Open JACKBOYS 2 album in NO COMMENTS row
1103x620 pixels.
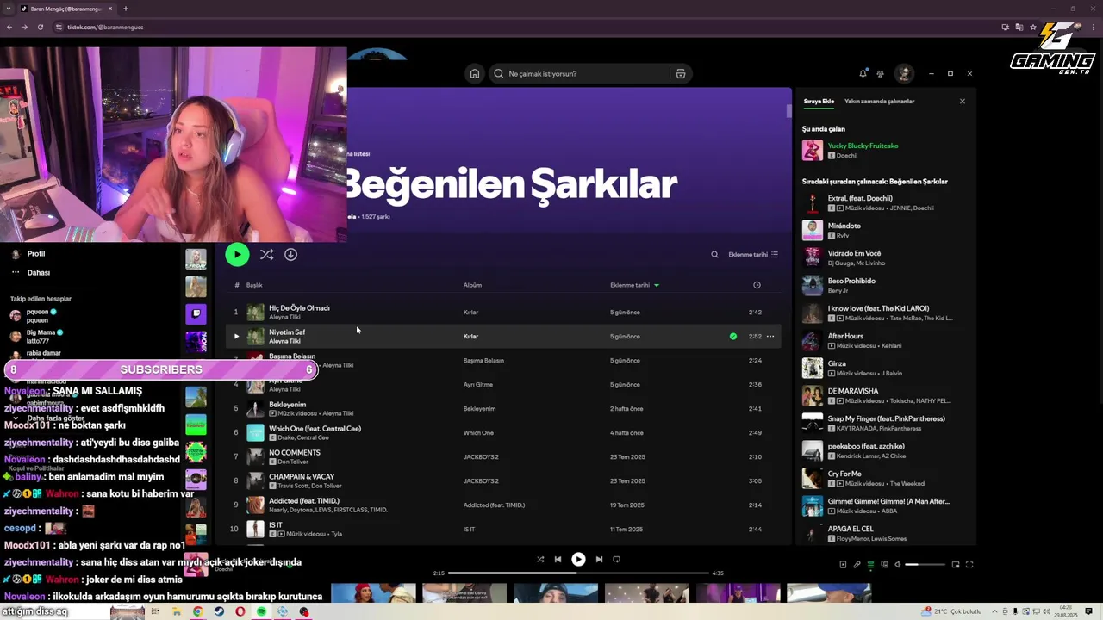tap(481, 456)
